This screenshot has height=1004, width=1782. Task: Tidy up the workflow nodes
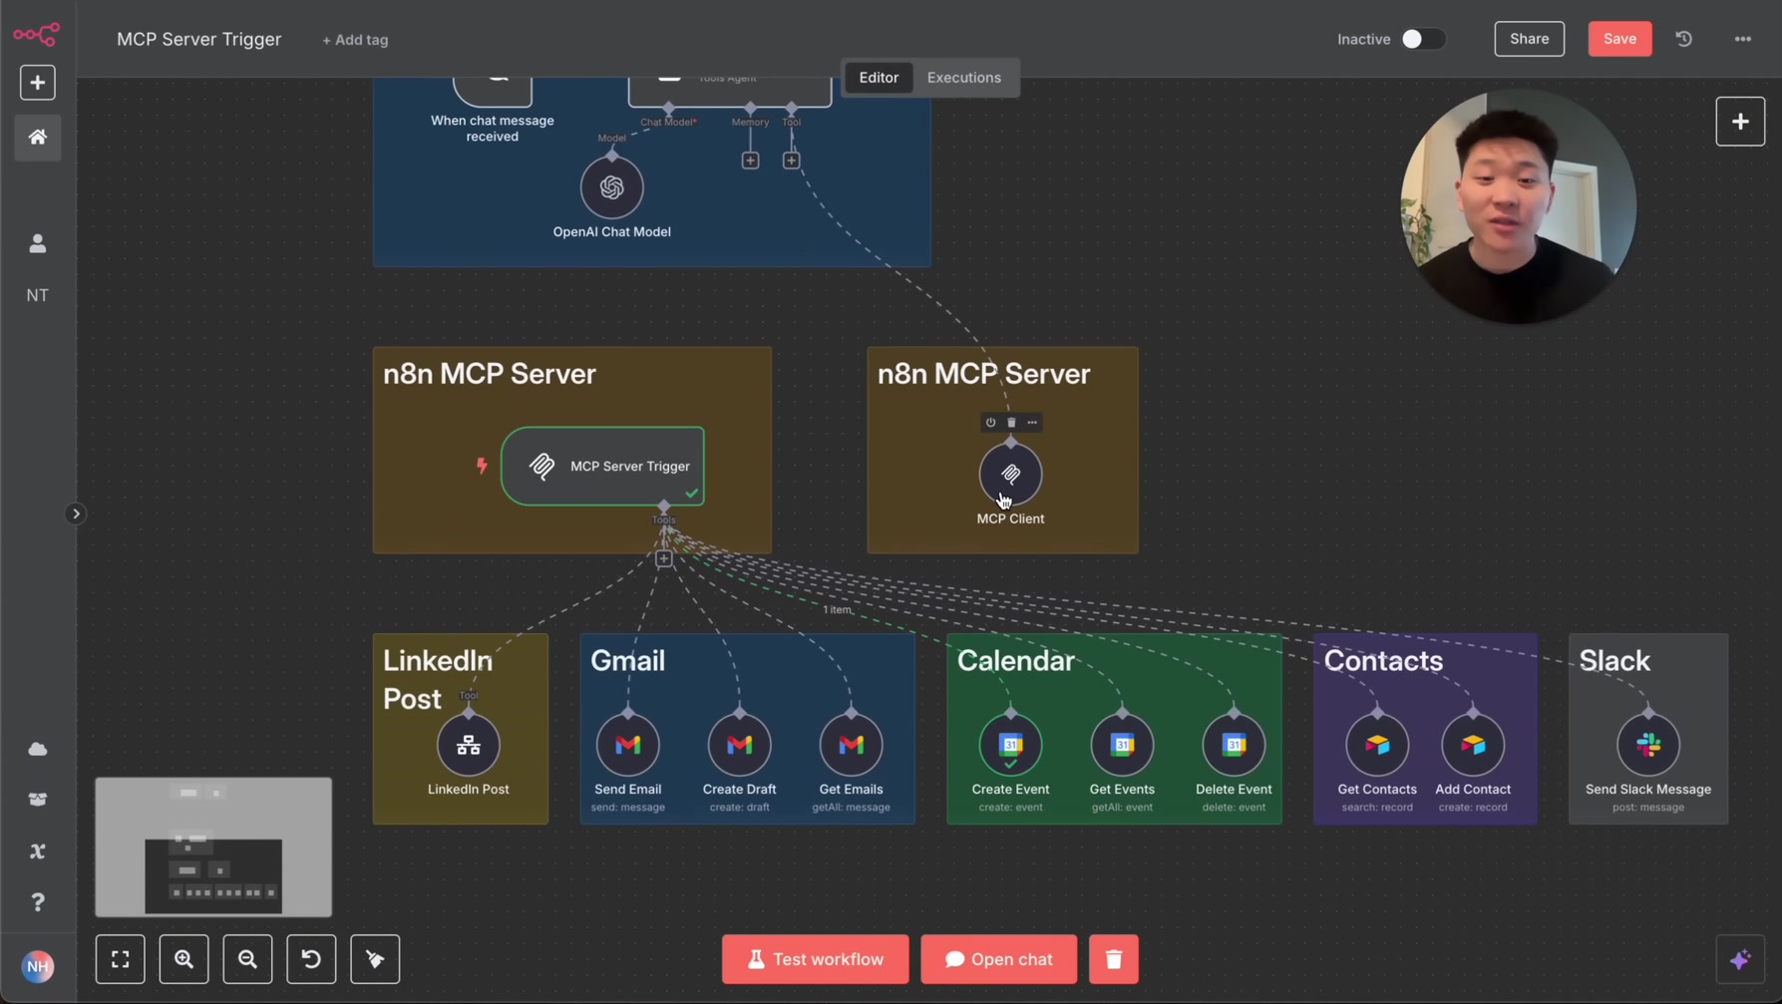click(375, 959)
